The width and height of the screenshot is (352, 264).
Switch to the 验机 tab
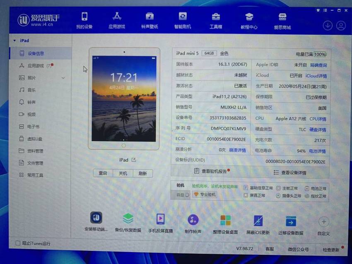pyautogui.click(x=180, y=185)
